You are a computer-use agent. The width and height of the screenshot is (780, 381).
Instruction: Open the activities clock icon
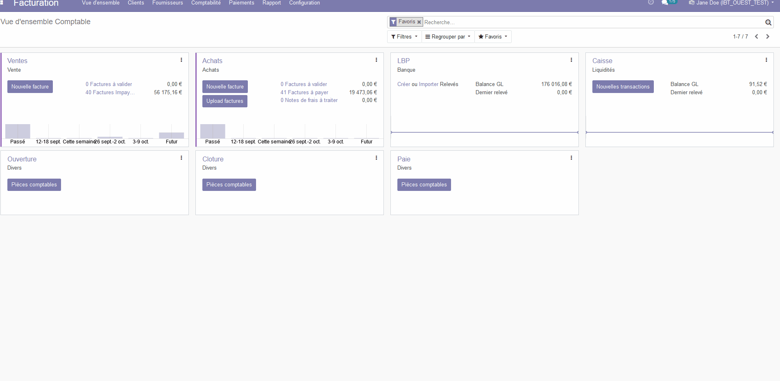(651, 3)
